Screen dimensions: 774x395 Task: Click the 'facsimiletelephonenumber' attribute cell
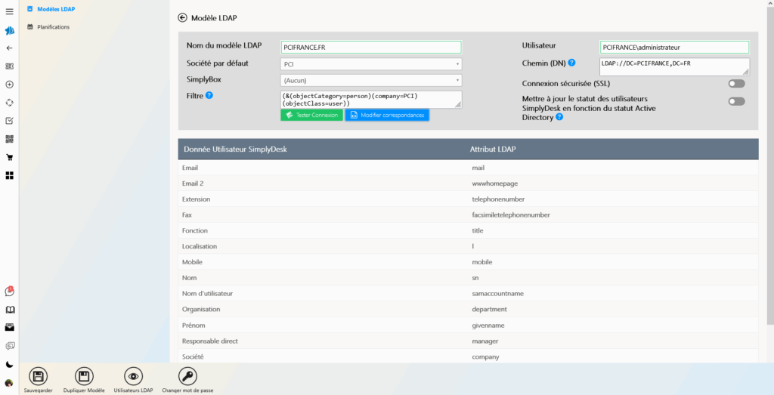[511, 215]
